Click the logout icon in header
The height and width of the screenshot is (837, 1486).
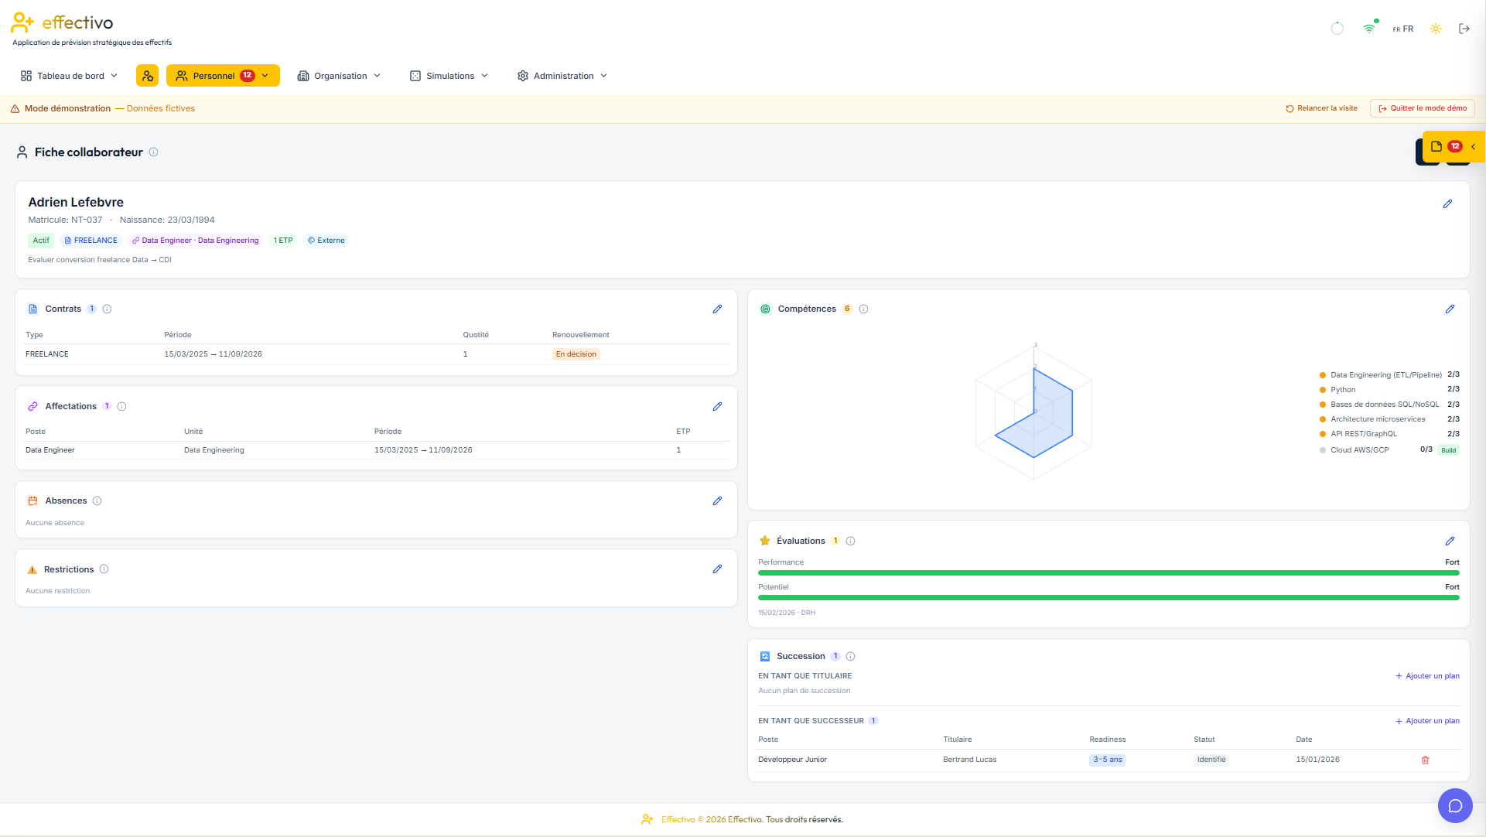click(1464, 29)
